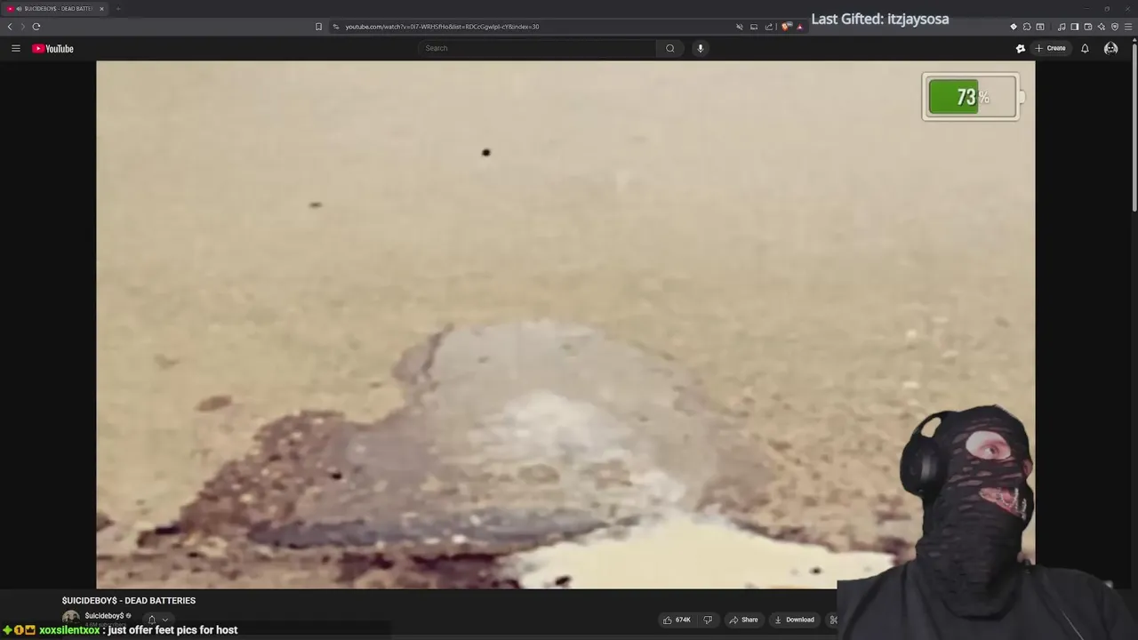Open the account avatar menu
Image resolution: width=1138 pixels, height=640 pixels.
click(1110, 48)
